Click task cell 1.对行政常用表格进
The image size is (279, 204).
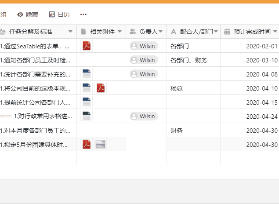(x=38, y=116)
